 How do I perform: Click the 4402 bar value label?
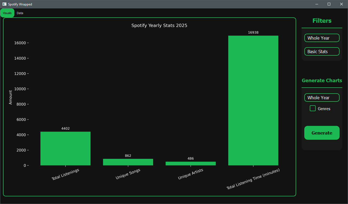65,129
